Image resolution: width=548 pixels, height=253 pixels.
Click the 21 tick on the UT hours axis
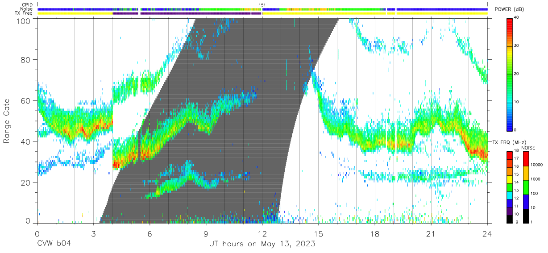[x=431, y=234]
